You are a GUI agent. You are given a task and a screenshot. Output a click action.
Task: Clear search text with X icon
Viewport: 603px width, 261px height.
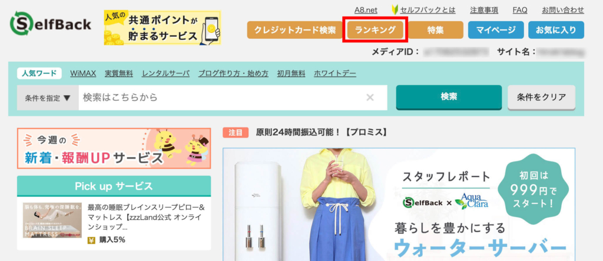(x=370, y=98)
